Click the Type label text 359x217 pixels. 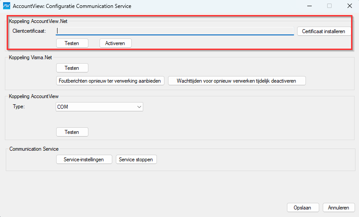(x=19, y=107)
